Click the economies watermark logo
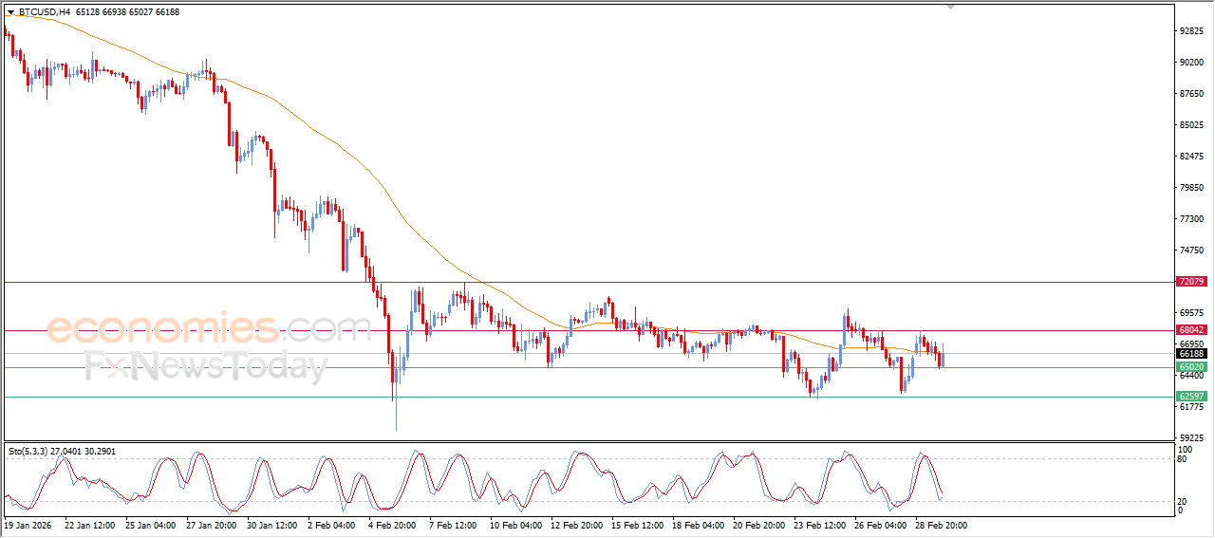Image resolution: width=1215 pixels, height=538 pixels. pos(209,328)
